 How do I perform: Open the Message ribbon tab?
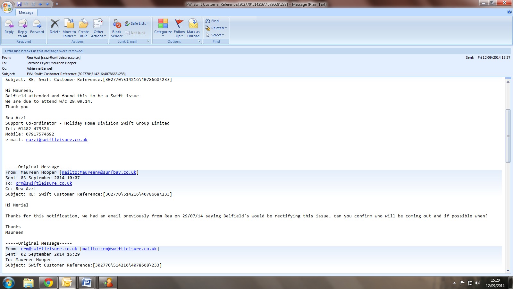click(x=26, y=13)
